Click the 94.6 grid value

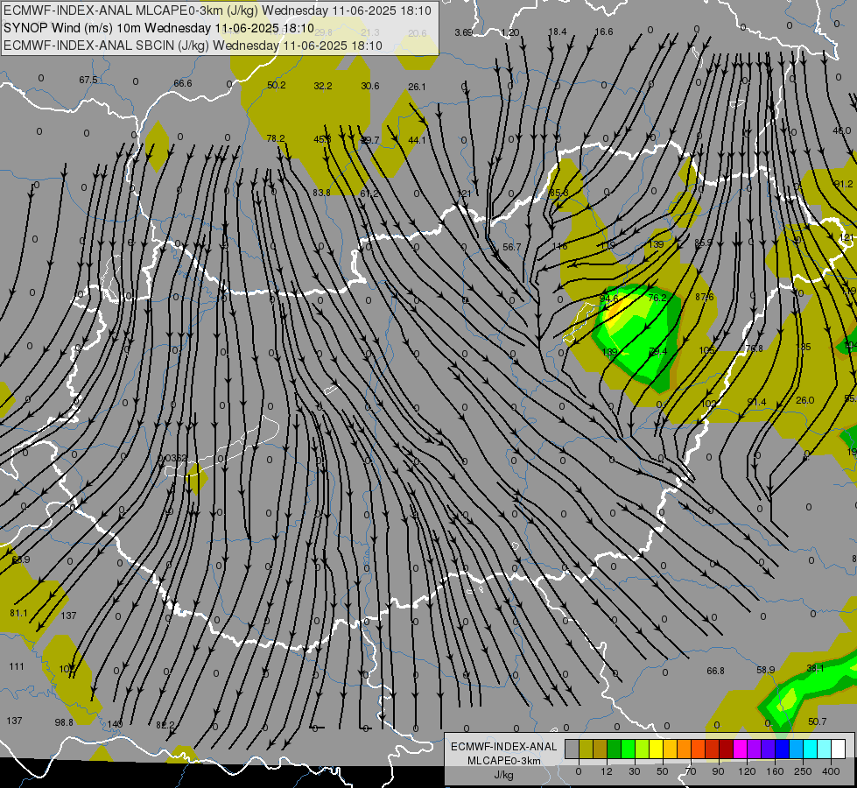[609, 299]
